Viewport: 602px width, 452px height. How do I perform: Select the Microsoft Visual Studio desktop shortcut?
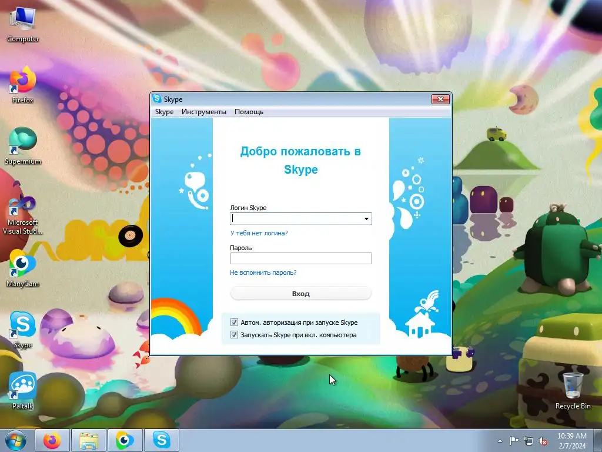[23, 214]
